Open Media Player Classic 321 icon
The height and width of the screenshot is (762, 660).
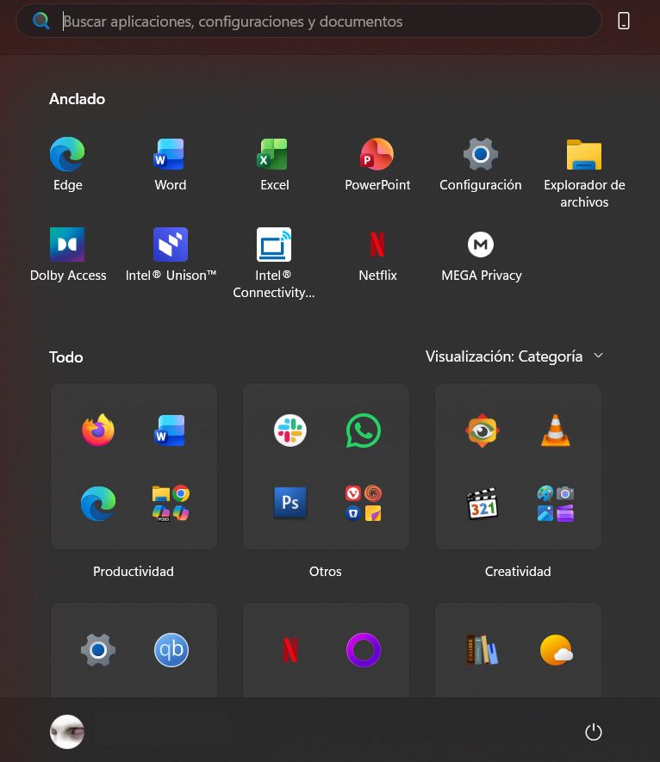[482, 504]
